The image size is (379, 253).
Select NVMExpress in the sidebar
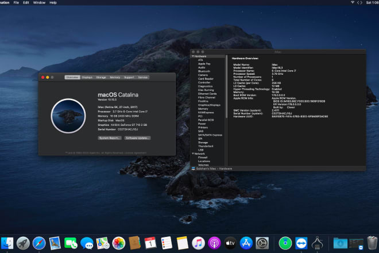(206, 113)
